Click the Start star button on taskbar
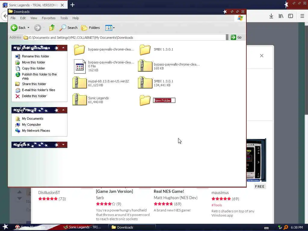 [x=5, y=227]
